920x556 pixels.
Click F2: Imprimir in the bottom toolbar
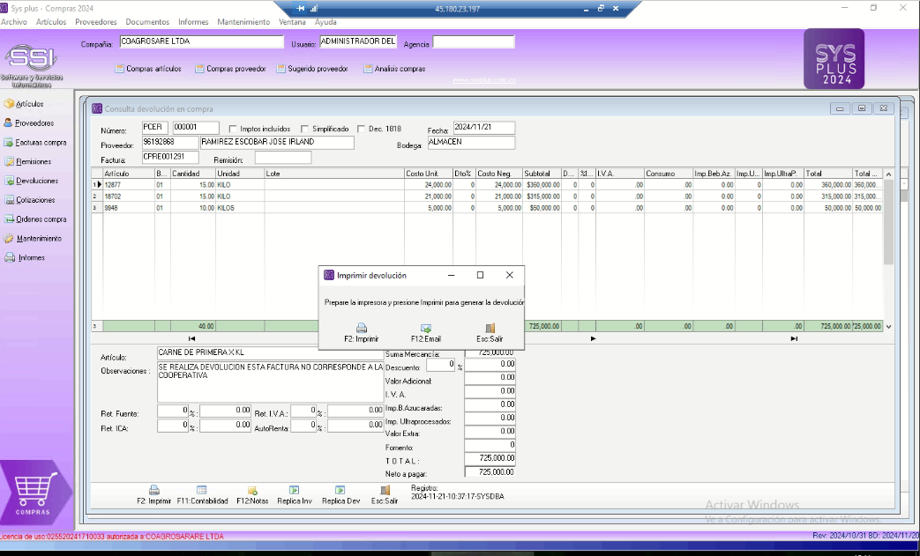click(153, 495)
